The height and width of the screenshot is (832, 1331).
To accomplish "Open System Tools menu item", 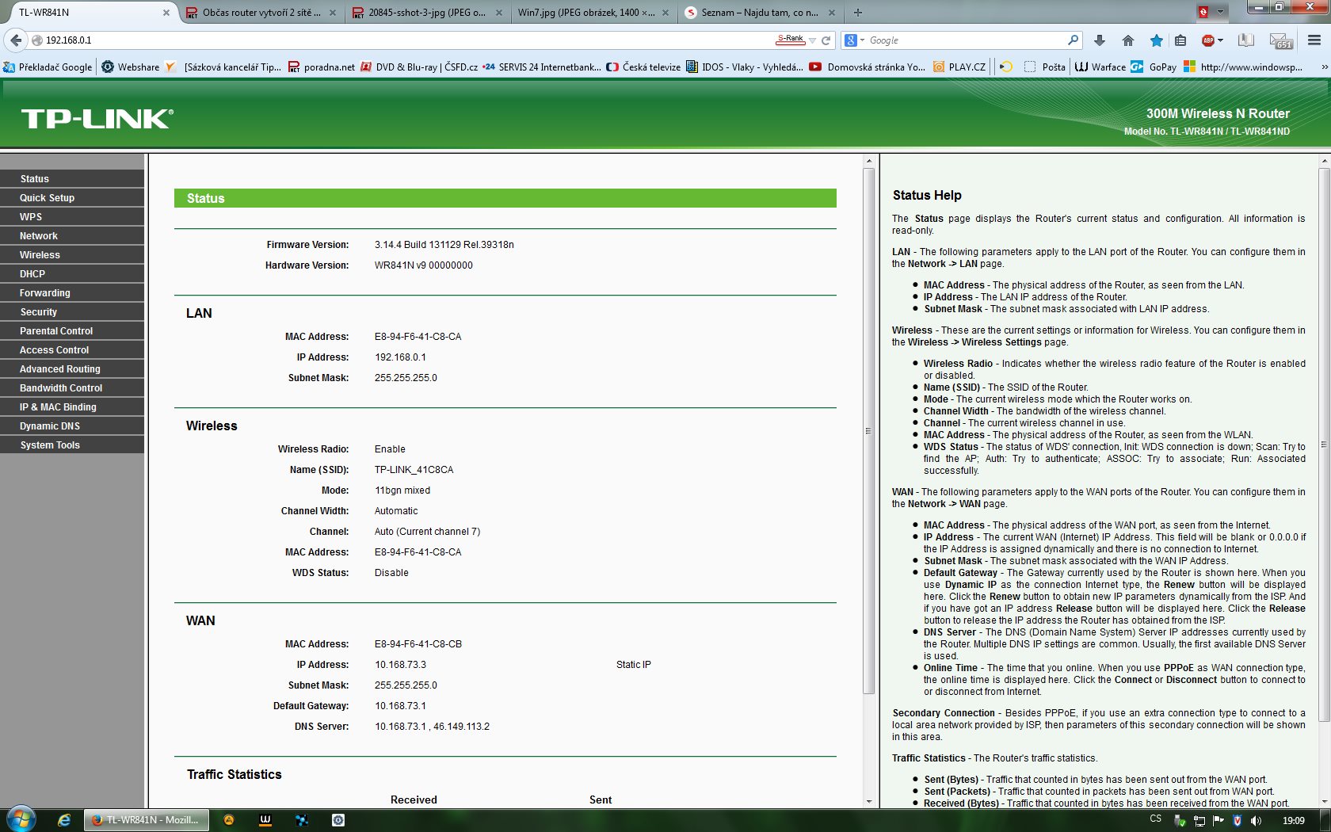I will click(x=72, y=445).
